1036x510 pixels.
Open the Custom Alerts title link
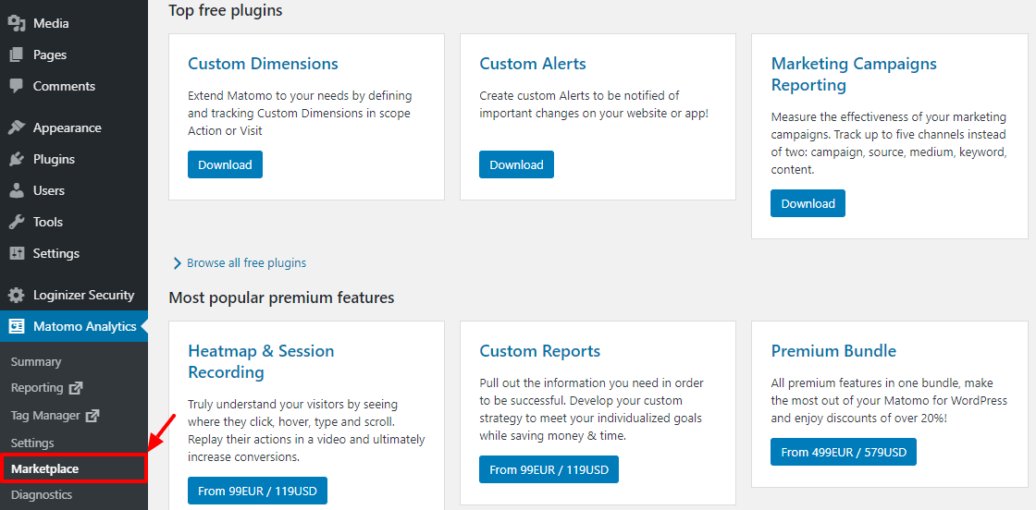pyautogui.click(x=533, y=64)
